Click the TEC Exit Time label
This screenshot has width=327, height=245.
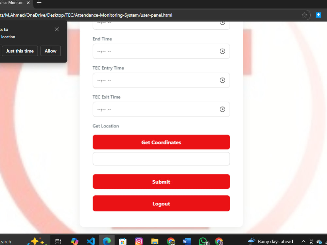[107, 97]
